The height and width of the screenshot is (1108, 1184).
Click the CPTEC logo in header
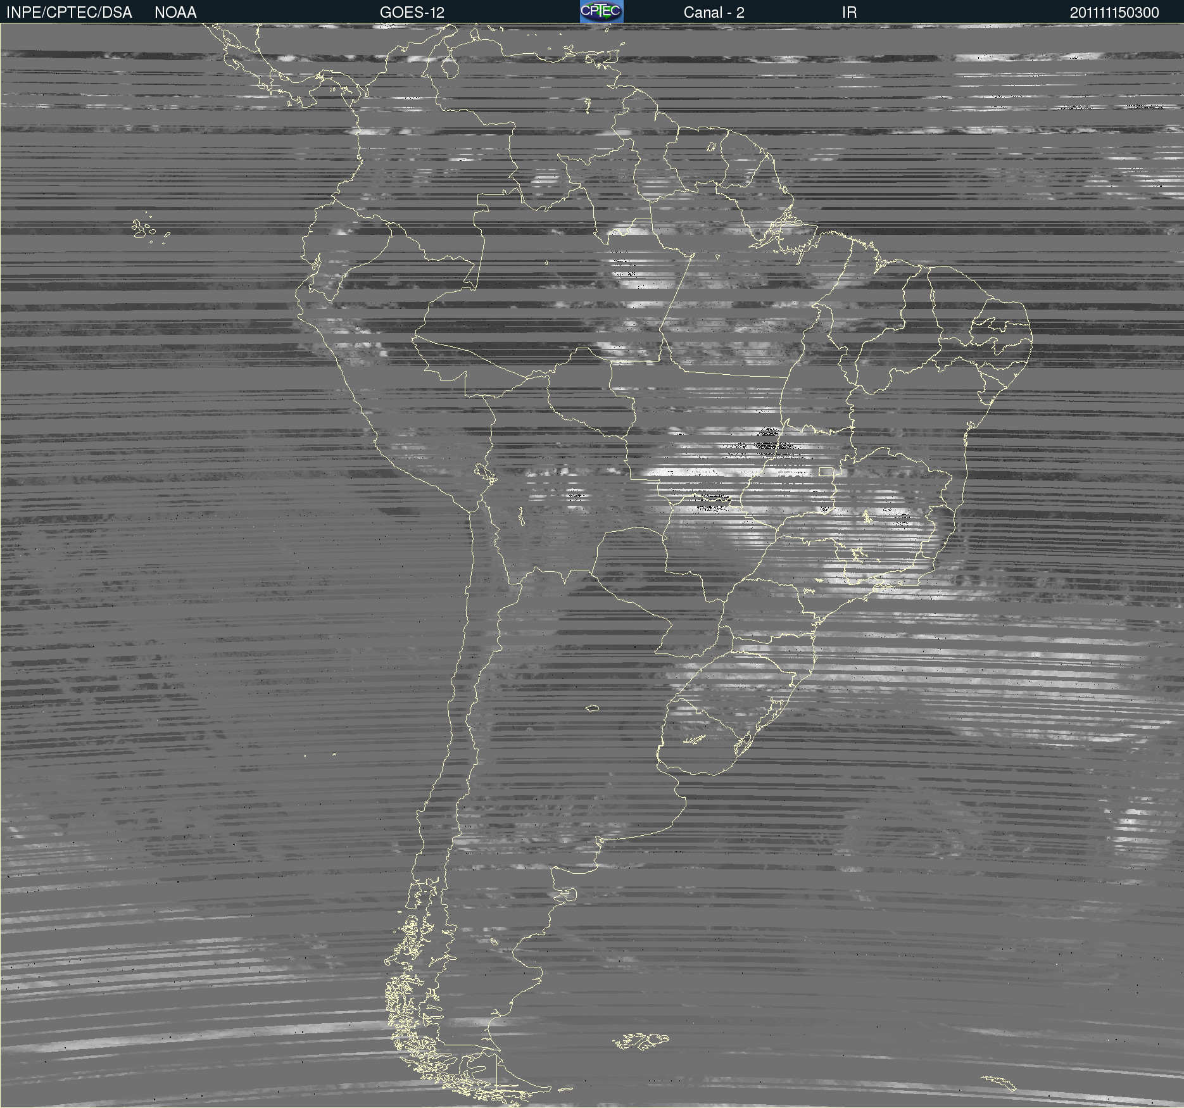(x=601, y=11)
